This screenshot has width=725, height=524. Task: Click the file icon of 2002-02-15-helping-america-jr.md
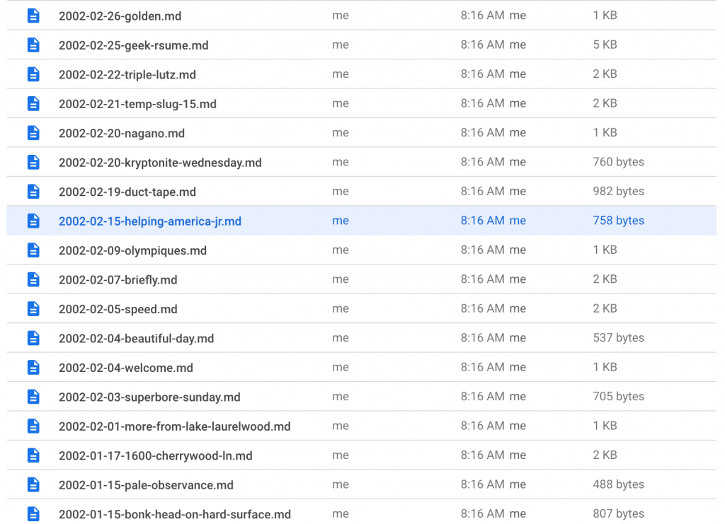pos(33,221)
